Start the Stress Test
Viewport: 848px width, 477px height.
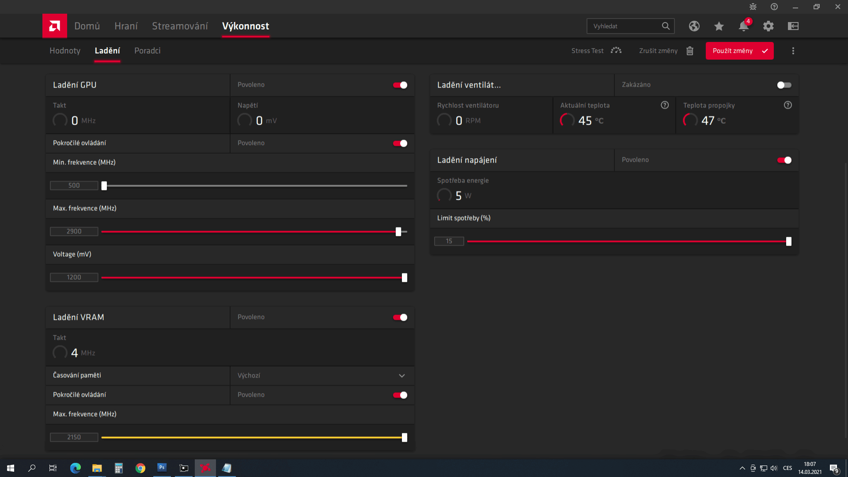[587, 51]
